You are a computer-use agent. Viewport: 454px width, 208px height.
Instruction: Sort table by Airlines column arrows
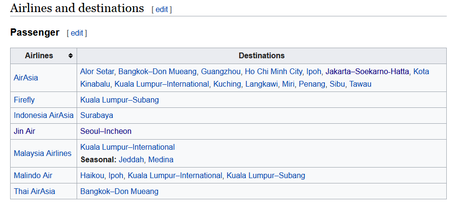70,56
